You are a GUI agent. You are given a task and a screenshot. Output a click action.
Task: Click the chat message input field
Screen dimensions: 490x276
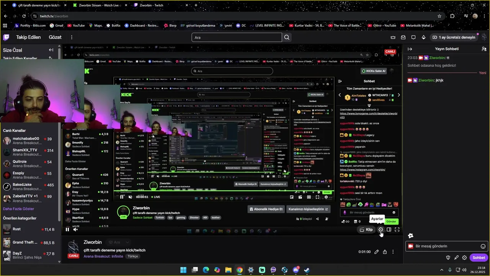pyautogui.click(x=447, y=246)
